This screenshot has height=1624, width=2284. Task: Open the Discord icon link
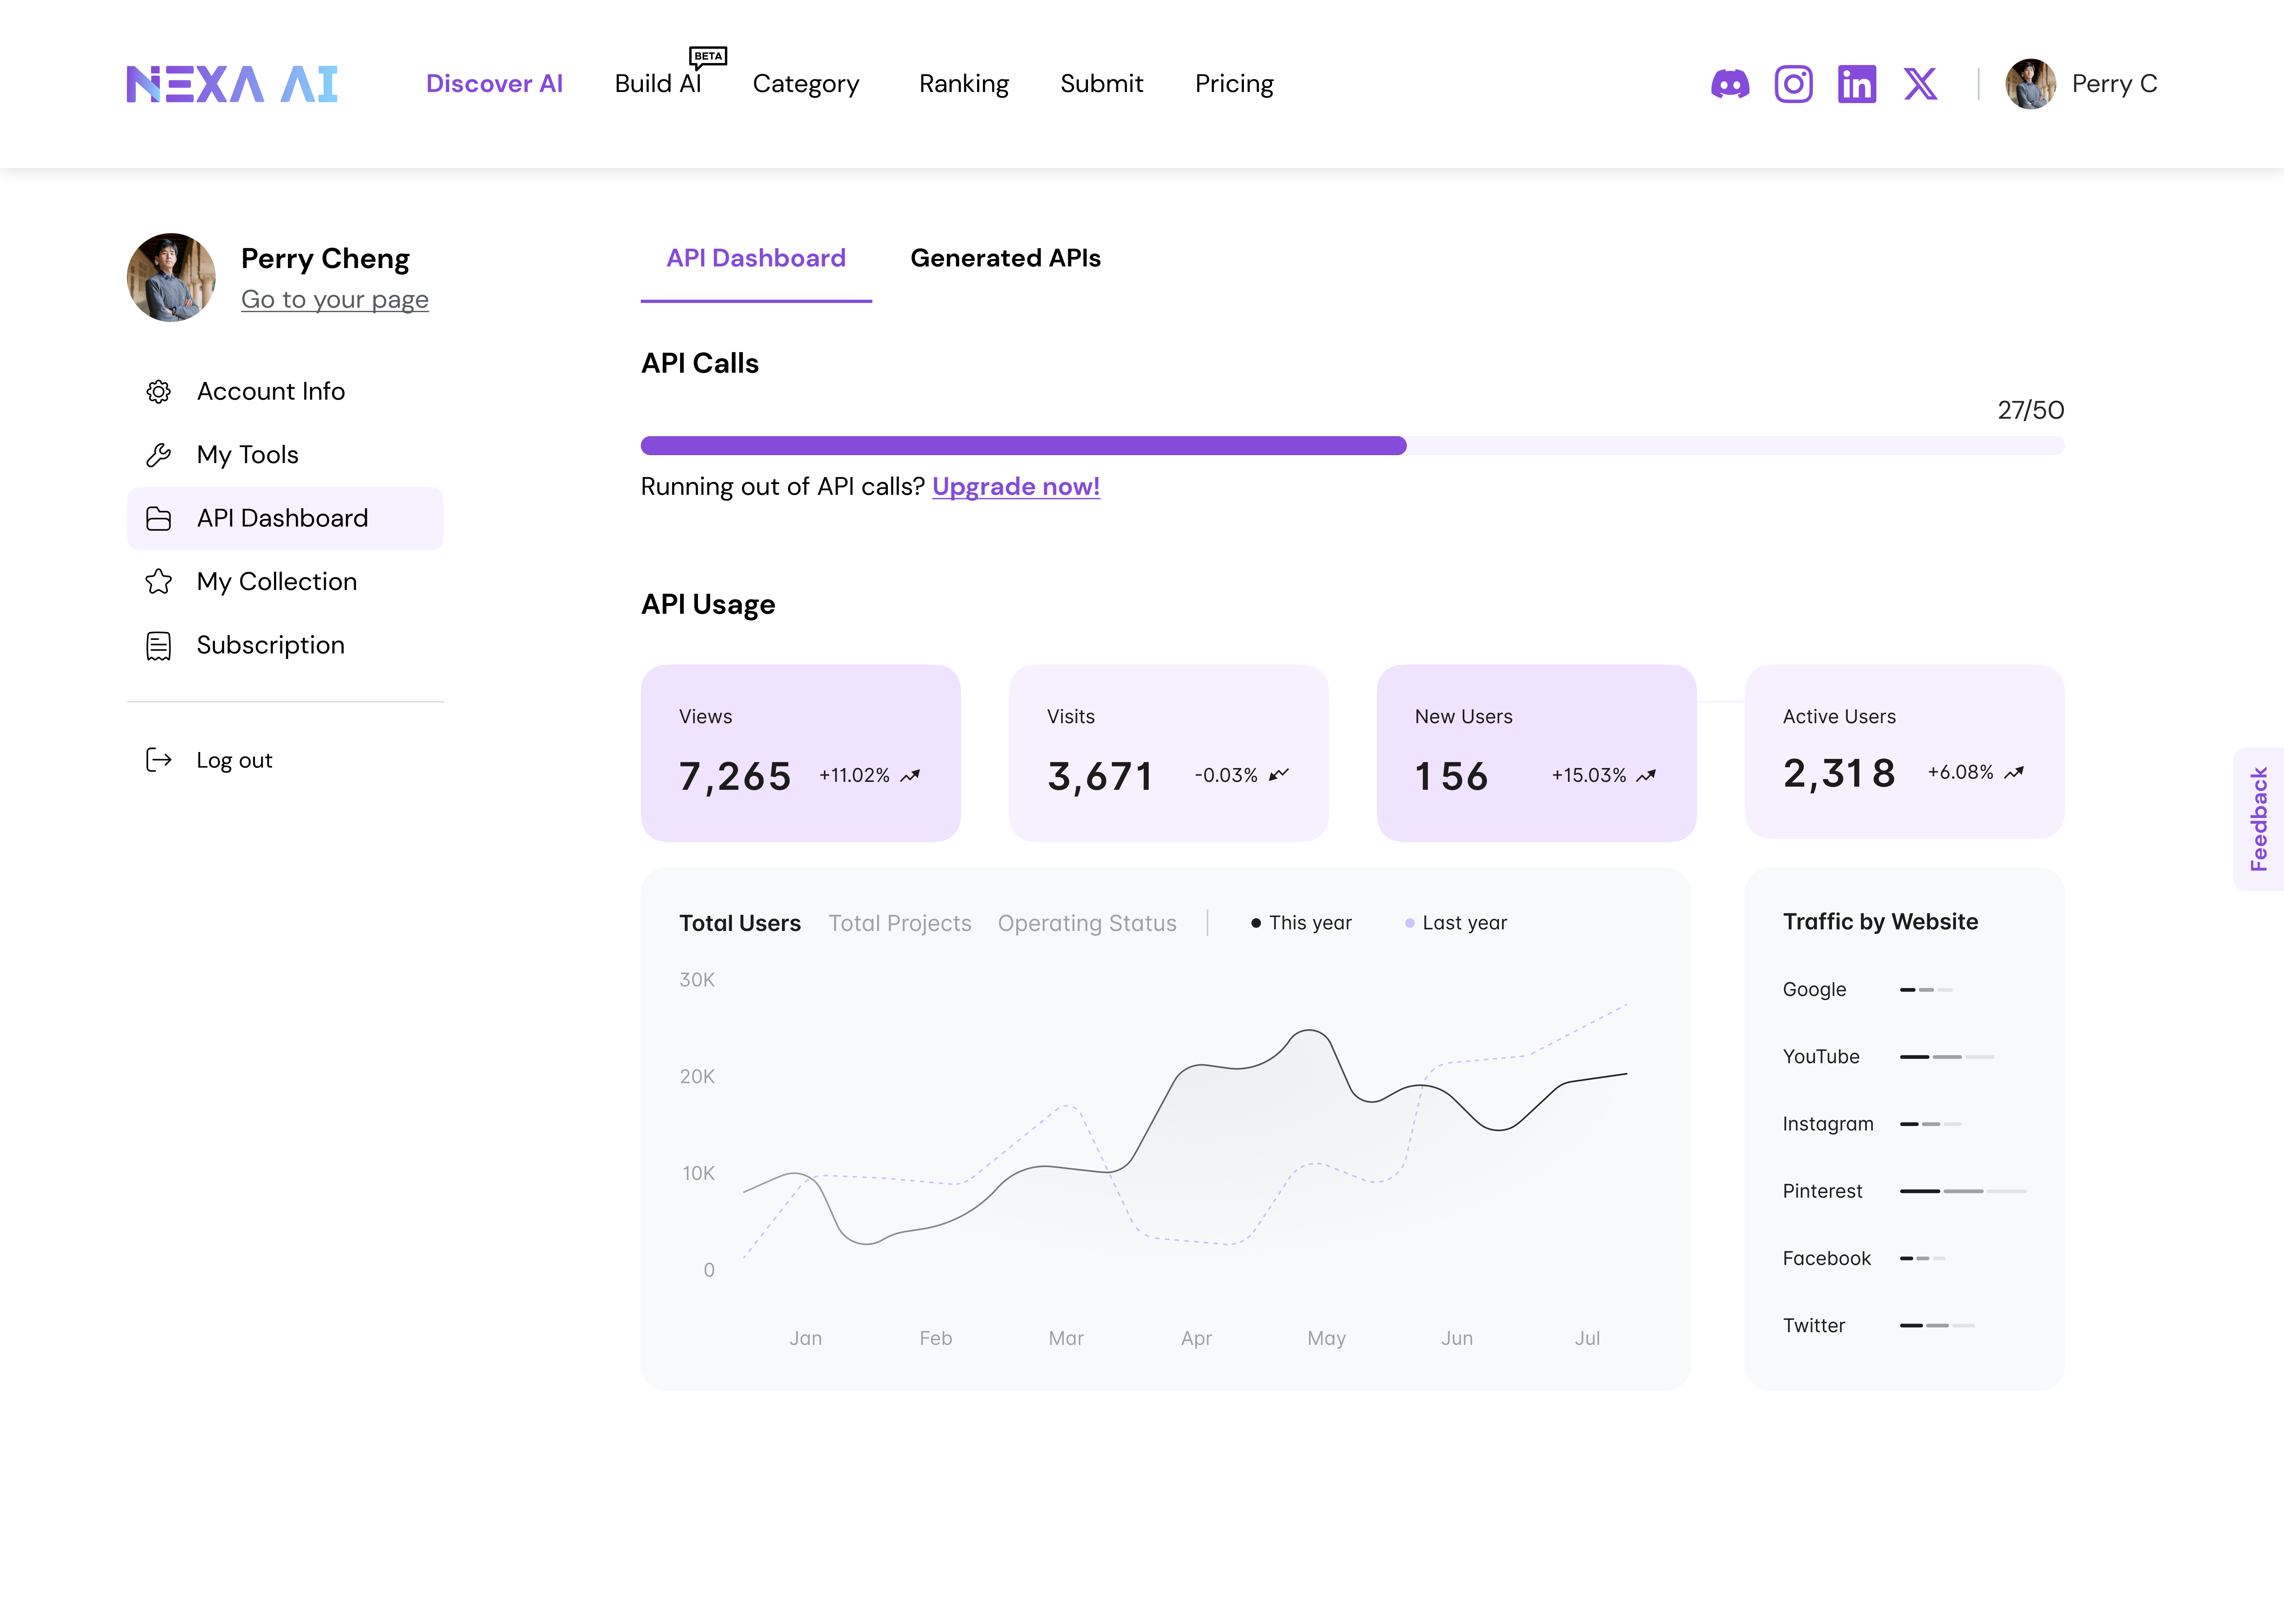[x=1730, y=84]
